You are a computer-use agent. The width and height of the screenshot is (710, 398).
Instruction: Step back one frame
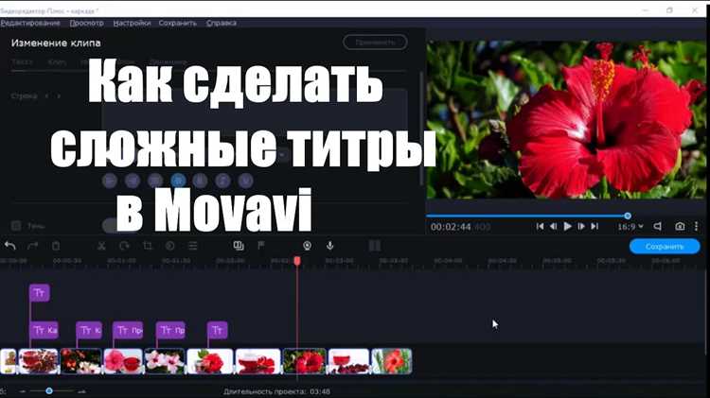click(x=554, y=226)
